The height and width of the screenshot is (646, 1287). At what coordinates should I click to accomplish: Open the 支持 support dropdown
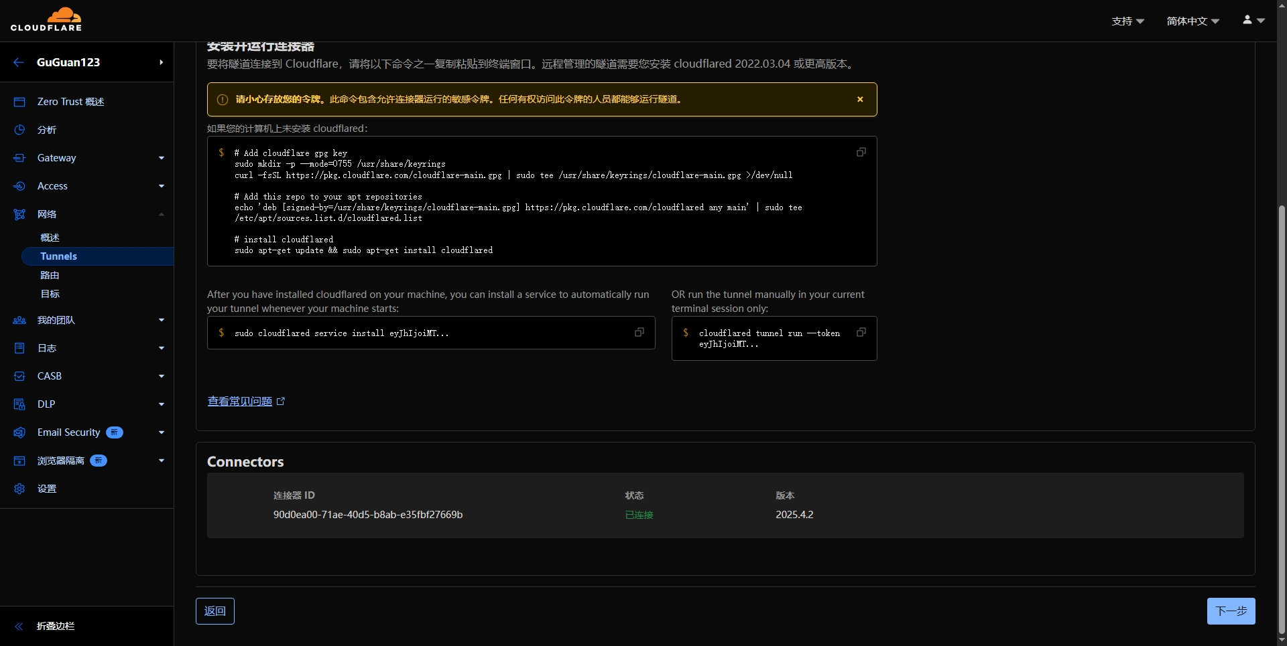(x=1127, y=21)
